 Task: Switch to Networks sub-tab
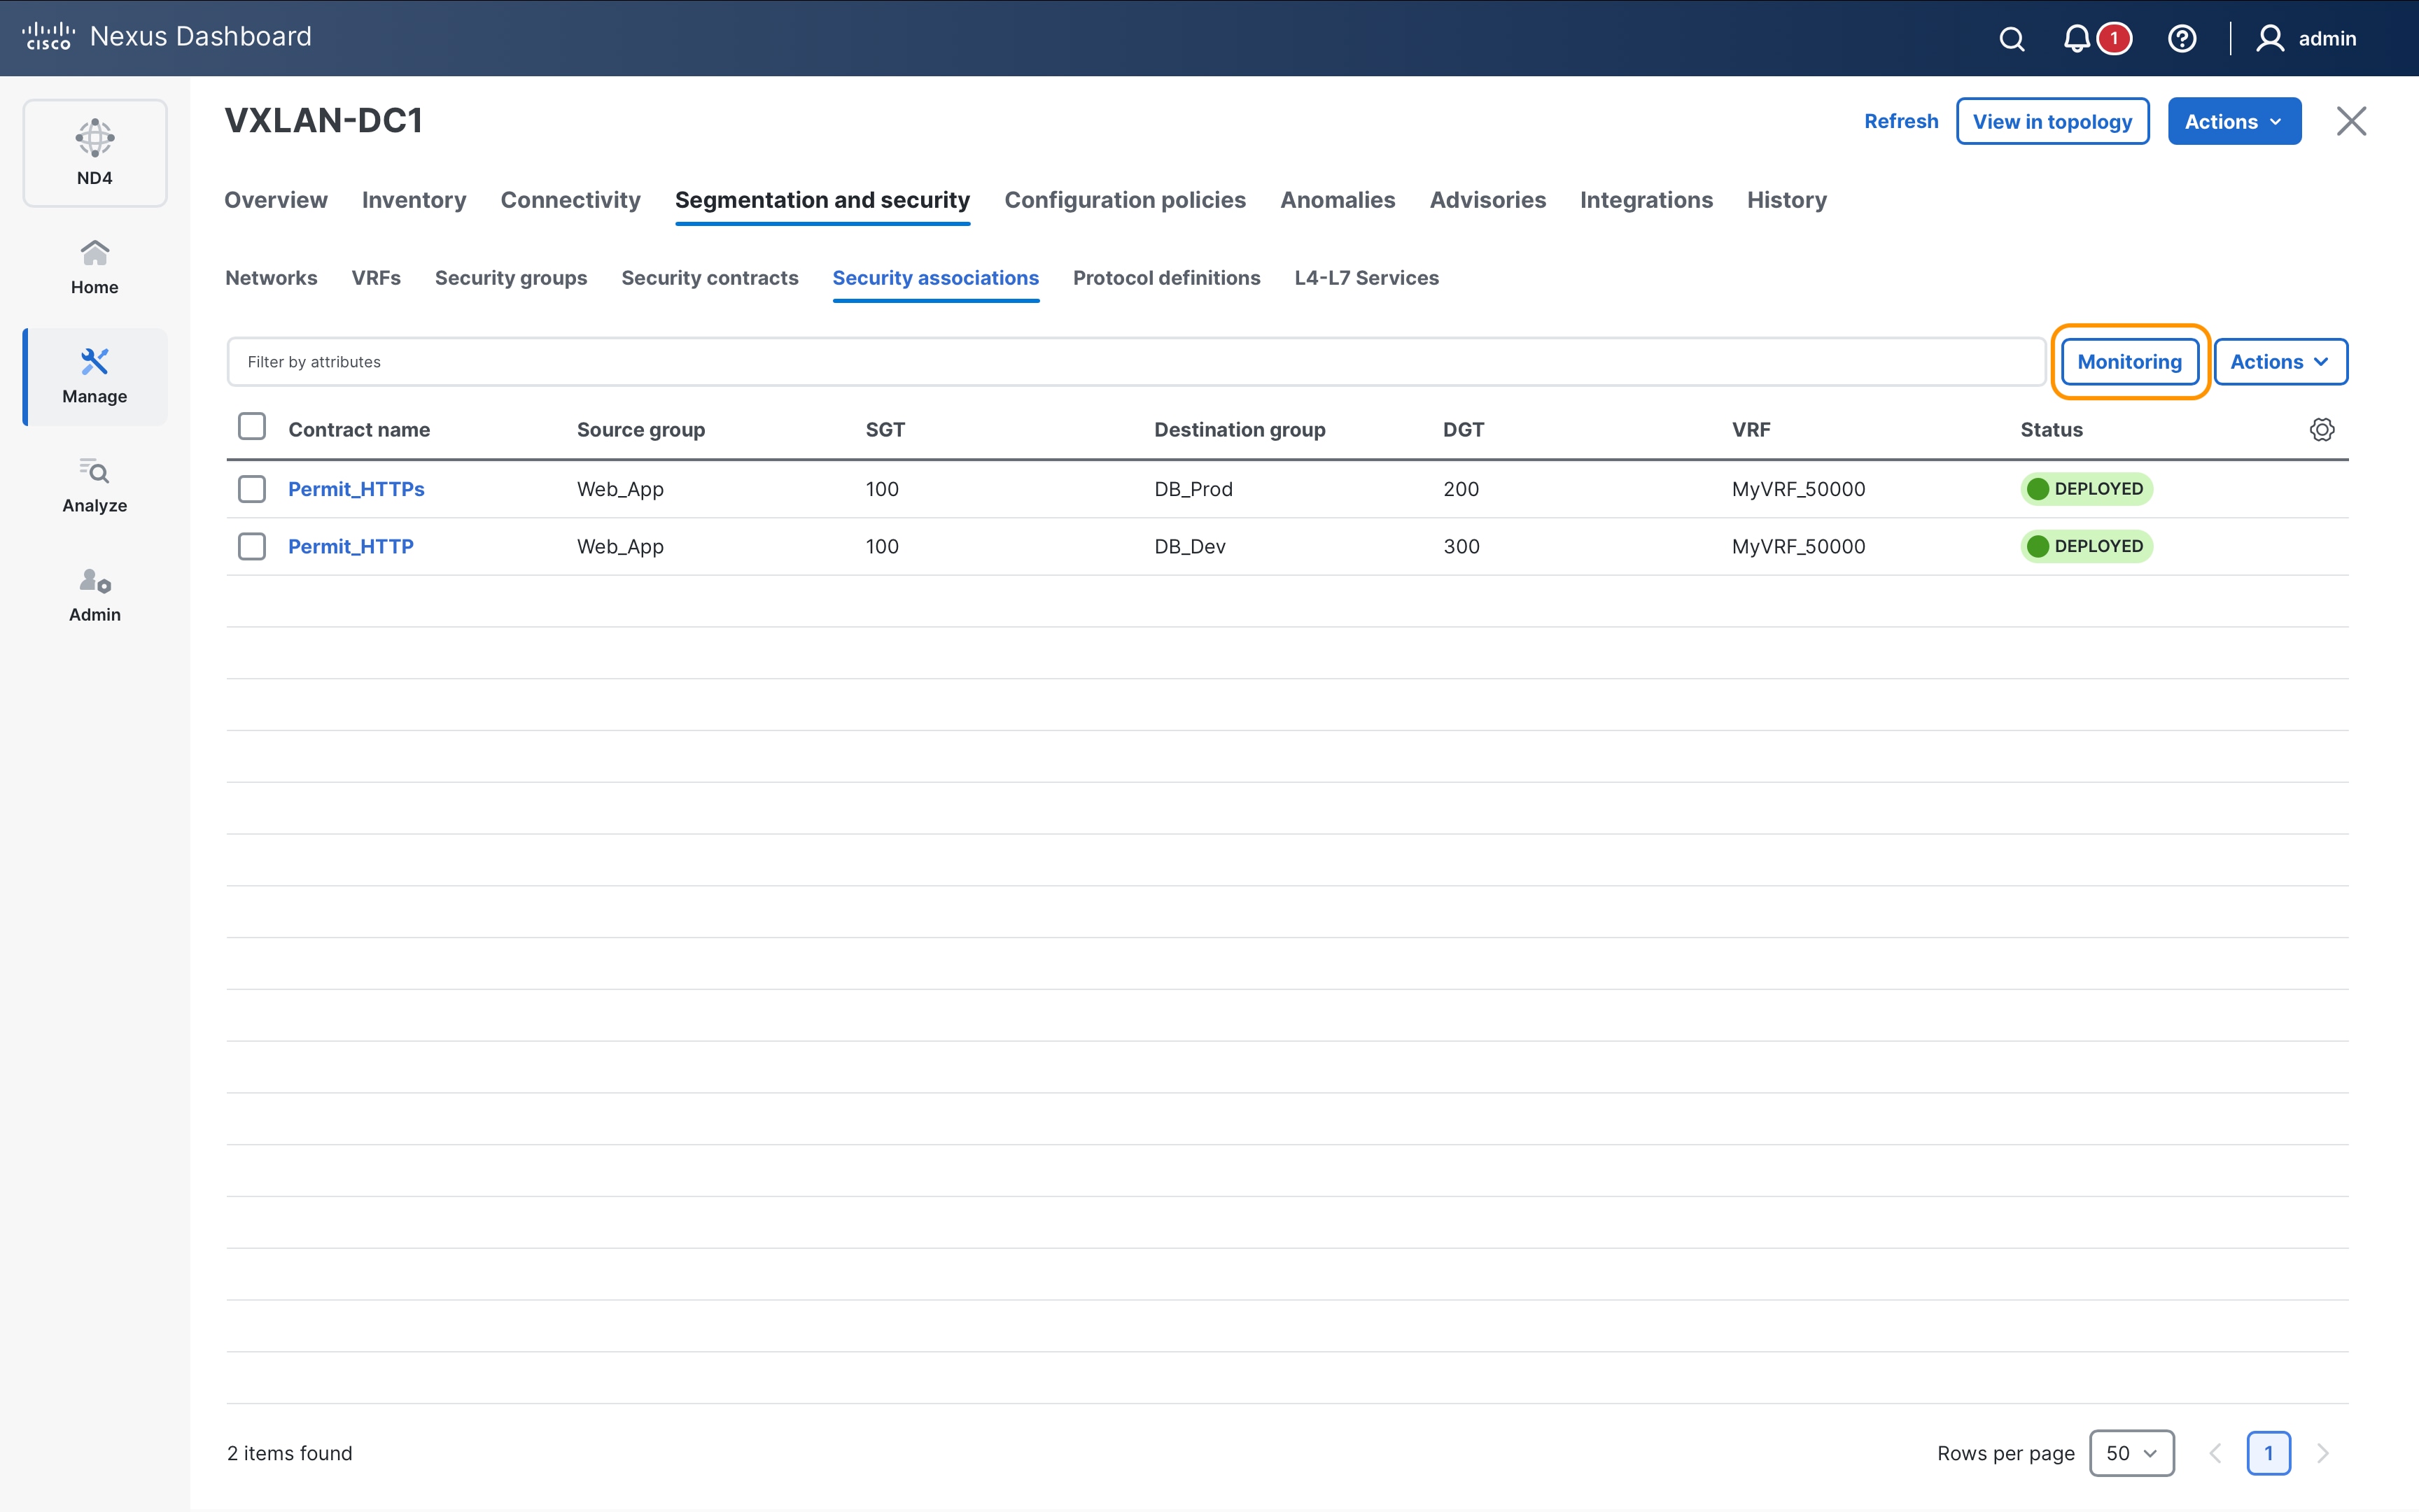pyautogui.click(x=271, y=278)
